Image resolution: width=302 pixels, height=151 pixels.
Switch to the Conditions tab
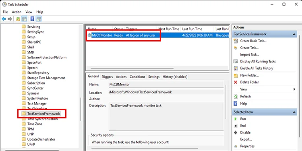pyautogui.click(x=137, y=77)
